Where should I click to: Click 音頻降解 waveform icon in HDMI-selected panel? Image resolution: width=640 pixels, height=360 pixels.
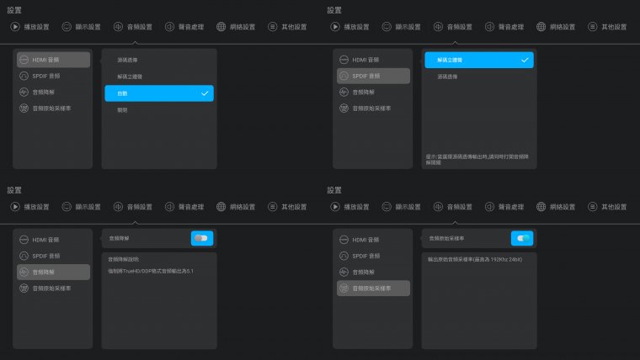[x=24, y=93]
